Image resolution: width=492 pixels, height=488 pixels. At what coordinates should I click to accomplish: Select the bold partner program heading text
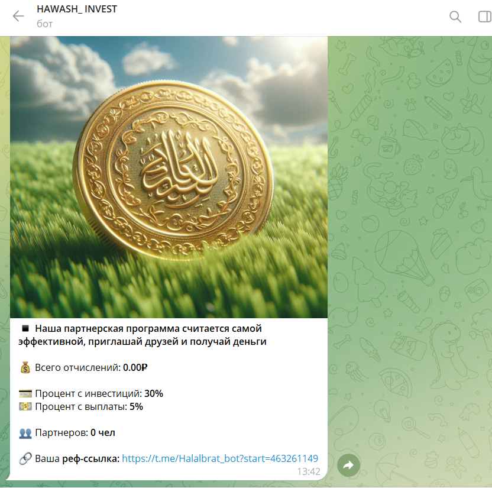coord(143,335)
